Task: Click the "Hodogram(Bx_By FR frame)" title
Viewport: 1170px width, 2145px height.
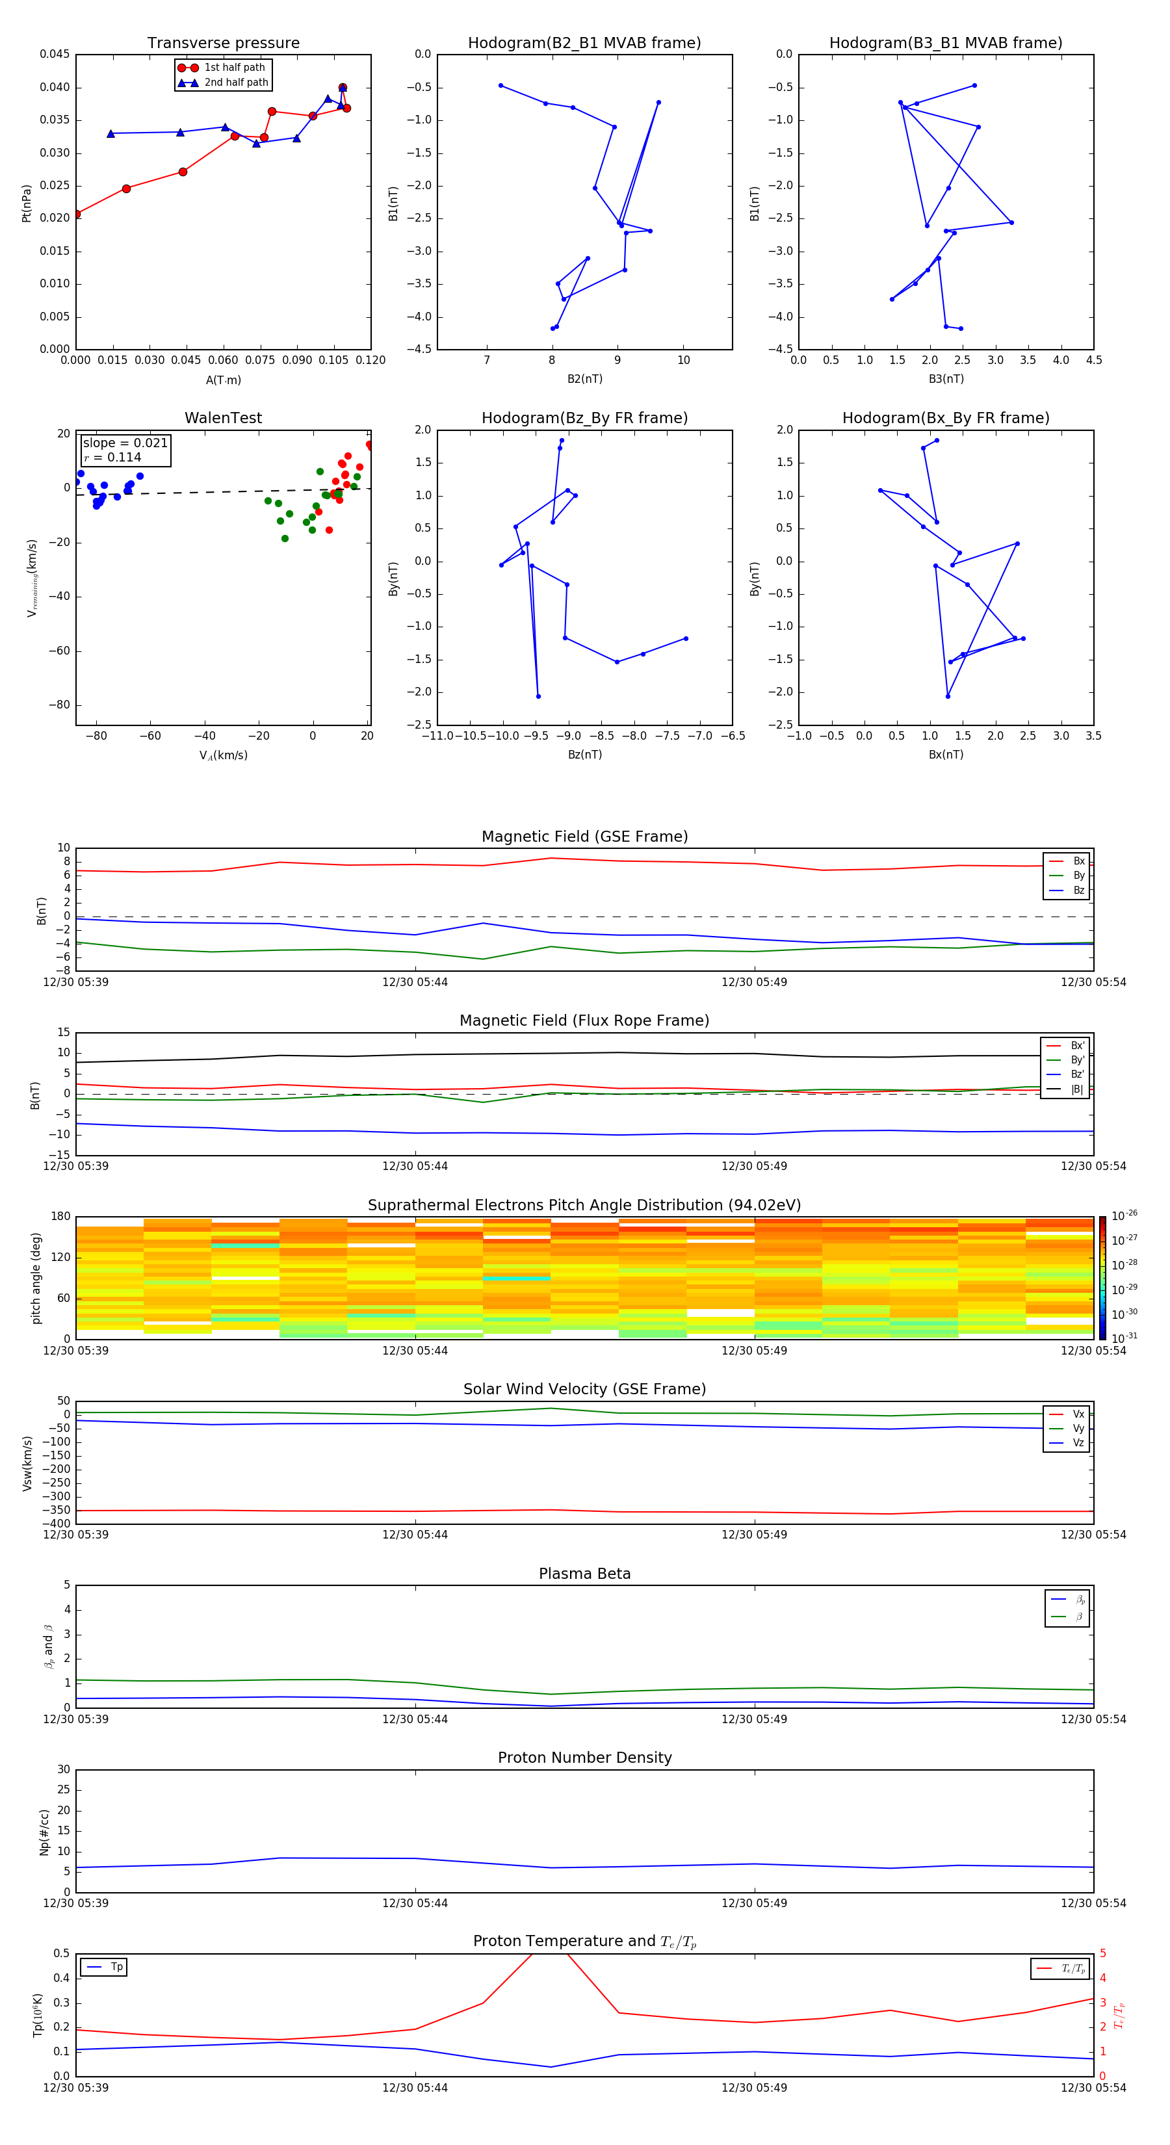Action: pos(946,418)
